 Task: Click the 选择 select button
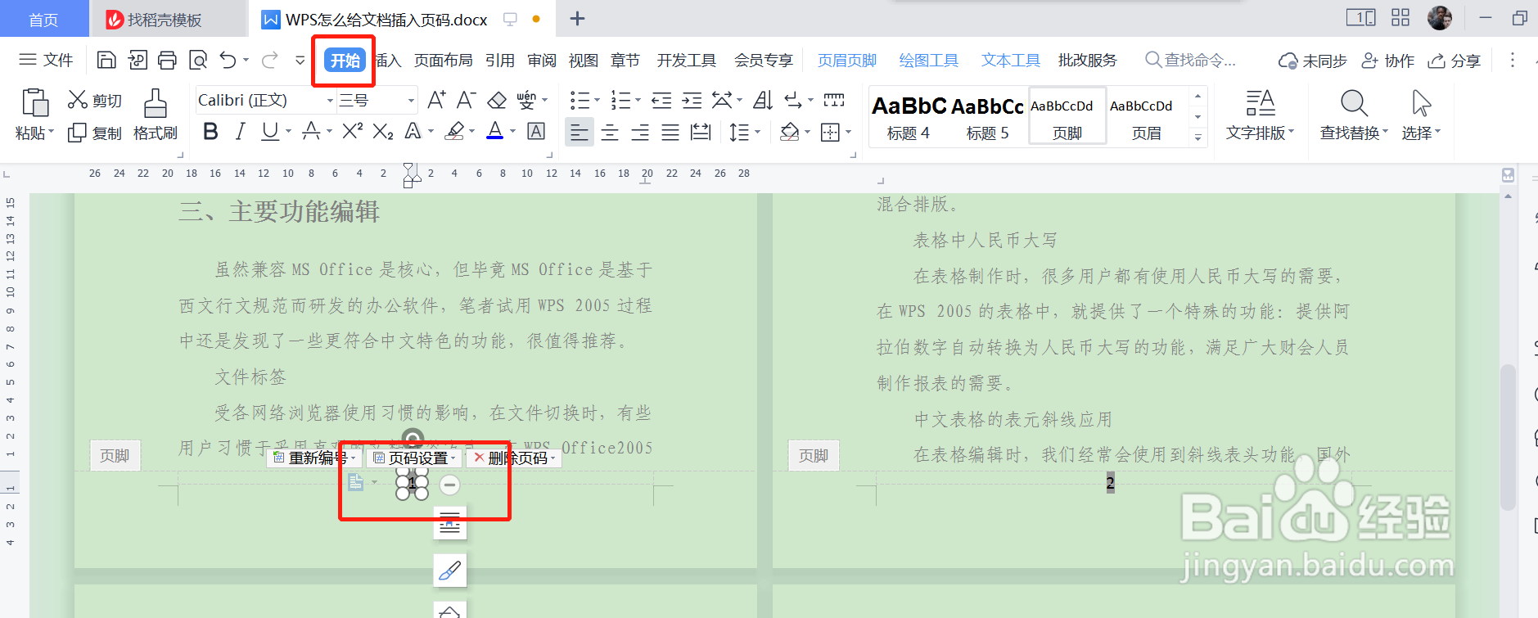click(x=1421, y=115)
